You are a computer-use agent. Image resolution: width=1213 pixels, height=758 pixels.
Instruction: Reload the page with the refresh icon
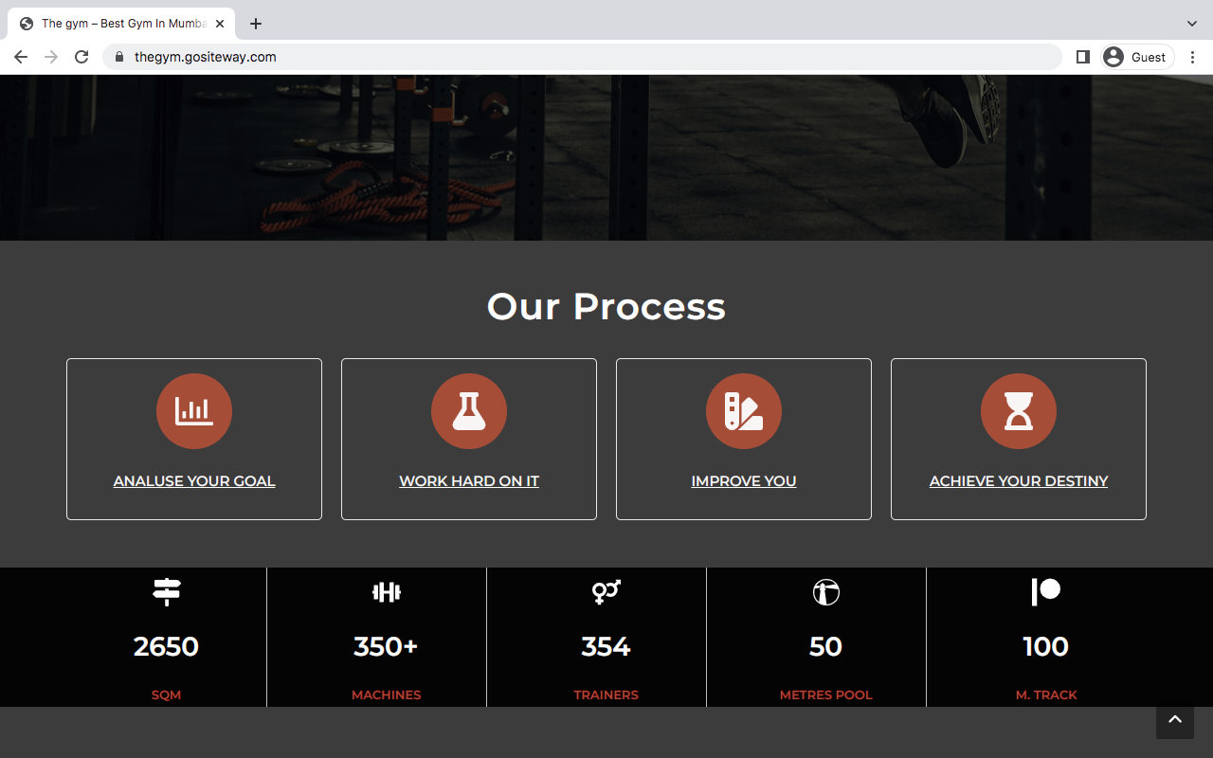(81, 57)
